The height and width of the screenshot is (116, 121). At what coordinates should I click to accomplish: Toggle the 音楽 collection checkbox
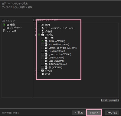4,25
